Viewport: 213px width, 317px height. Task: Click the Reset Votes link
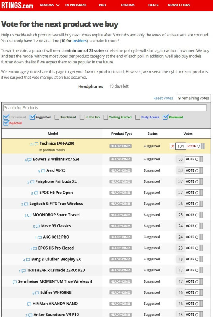coord(163,98)
